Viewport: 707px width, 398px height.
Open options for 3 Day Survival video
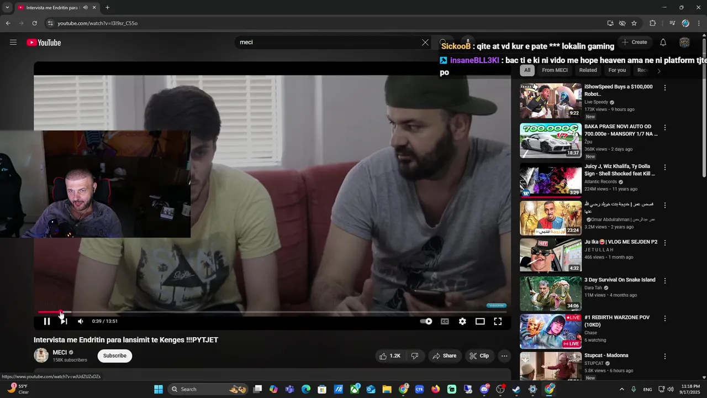665,281
